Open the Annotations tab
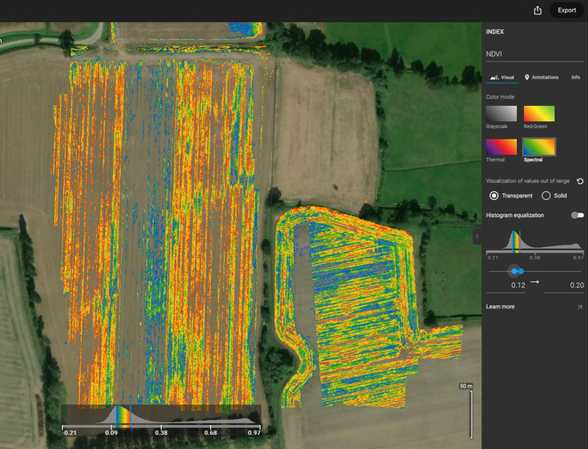Image resolution: width=588 pixels, height=449 pixels. pyautogui.click(x=542, y=77)
